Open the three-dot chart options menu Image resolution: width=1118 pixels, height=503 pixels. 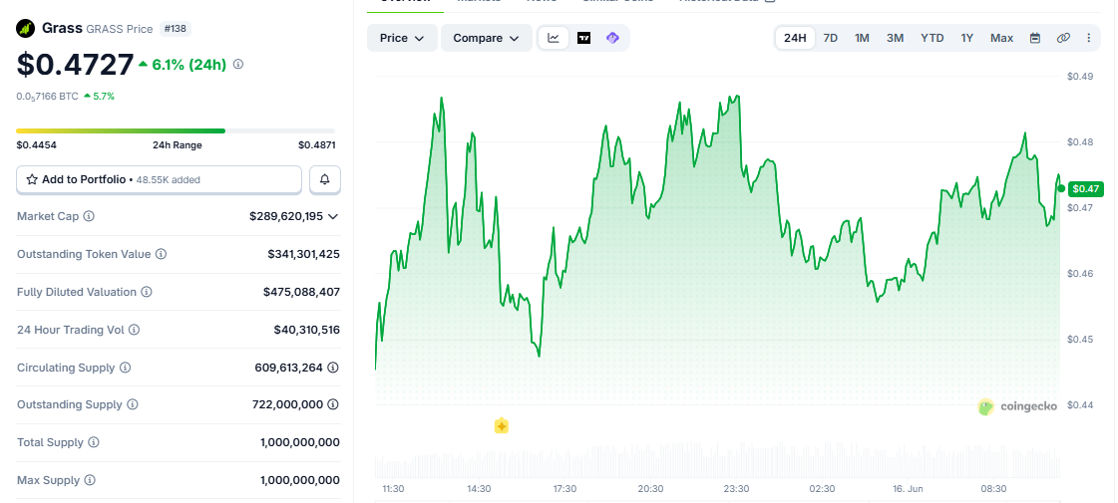pyautogui.click(x=1089, y=38)
